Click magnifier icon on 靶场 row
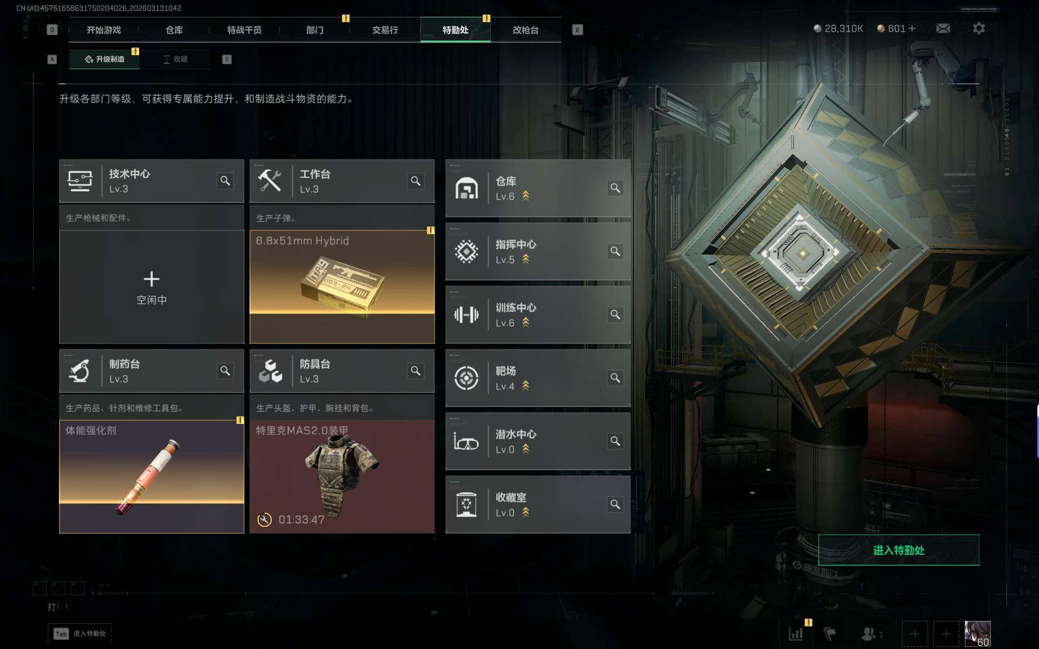The image size is (1039, 649). tap(615, 378)
